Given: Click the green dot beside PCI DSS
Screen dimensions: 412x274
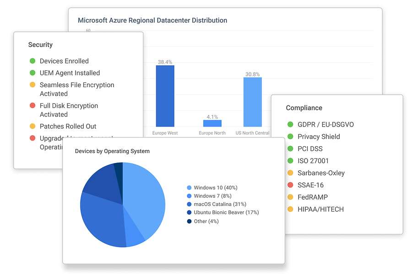Looking at the screenshot, I should pos(290,148).
